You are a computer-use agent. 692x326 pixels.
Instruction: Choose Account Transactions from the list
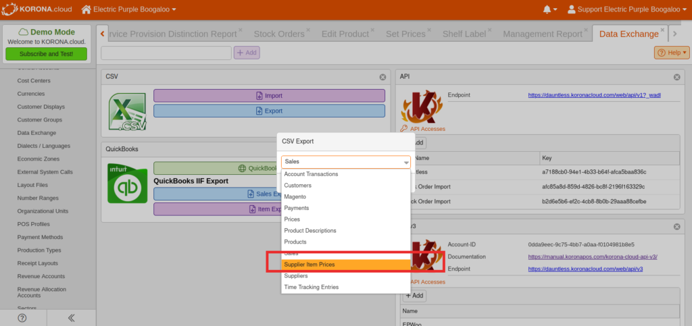pyautogui.click(x=345, y=174)
